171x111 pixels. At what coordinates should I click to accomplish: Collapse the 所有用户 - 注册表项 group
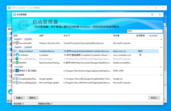pos(161,39)
